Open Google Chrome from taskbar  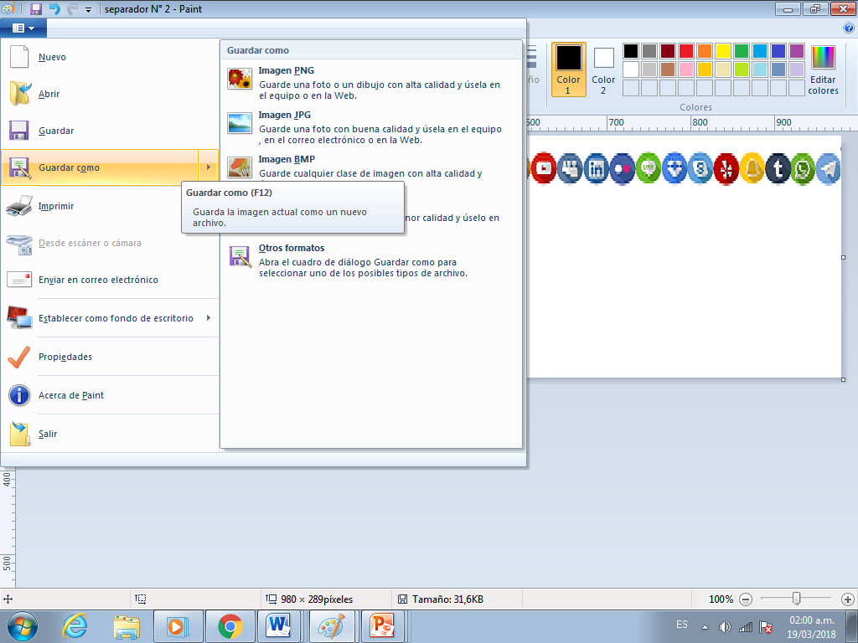click(230, 626)
